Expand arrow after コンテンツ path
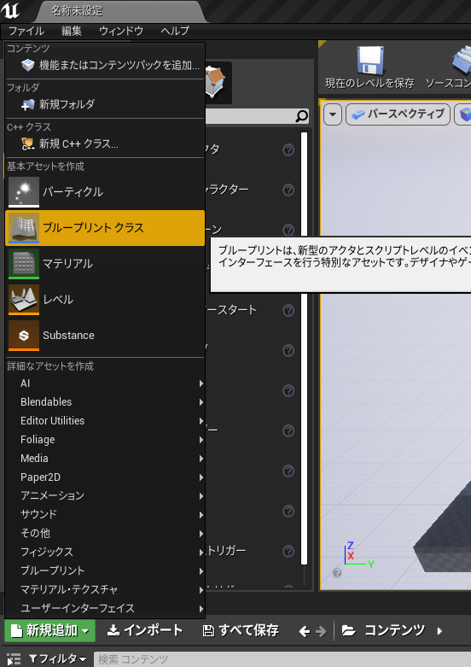 (439, 631)
